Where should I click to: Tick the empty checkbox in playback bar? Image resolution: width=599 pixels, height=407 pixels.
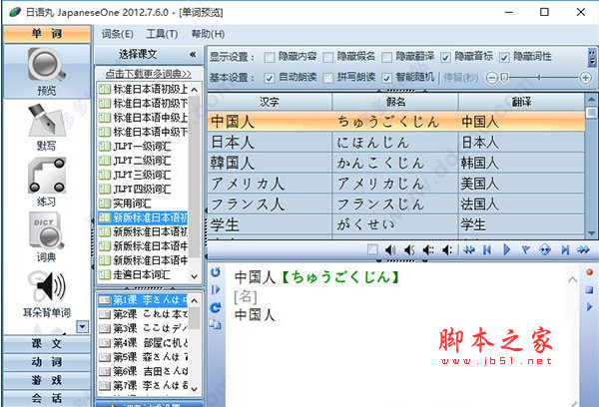tap(372, 250)
